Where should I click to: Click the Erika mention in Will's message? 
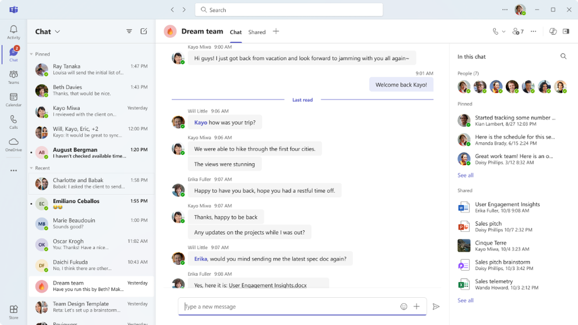point(201,258)
